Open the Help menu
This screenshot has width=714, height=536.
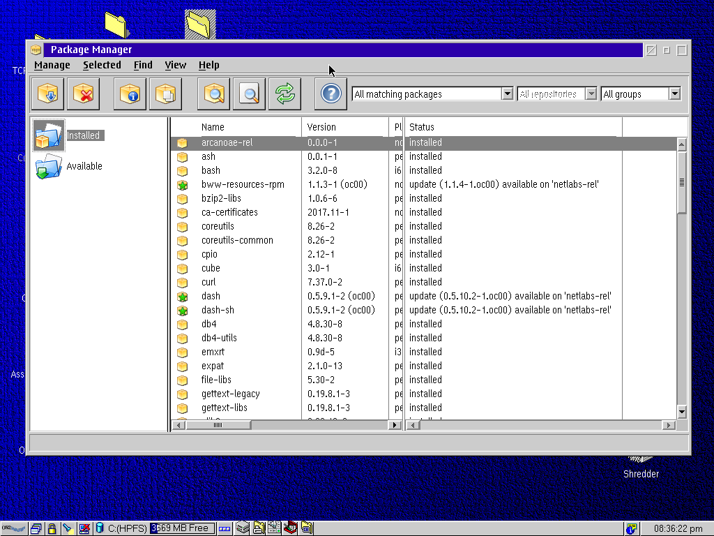coord(209,65)
